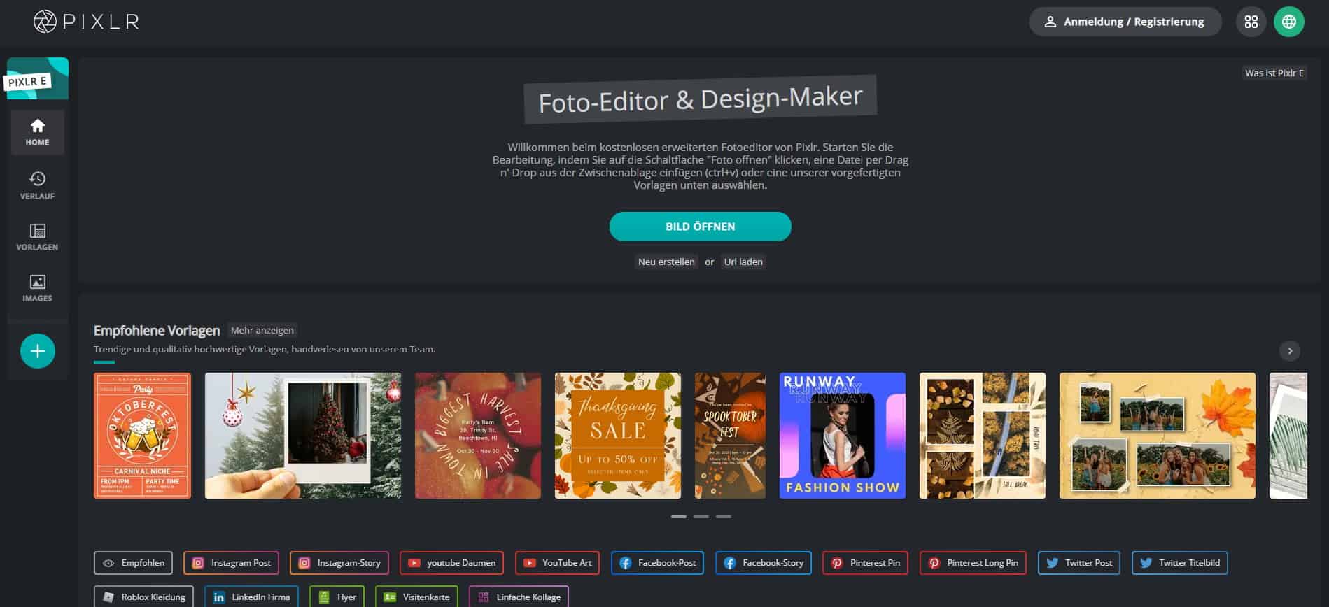The width and height of the screenshot is (1329, 607).
Task: Click the teal plus create button
Action: click(38, 351)
